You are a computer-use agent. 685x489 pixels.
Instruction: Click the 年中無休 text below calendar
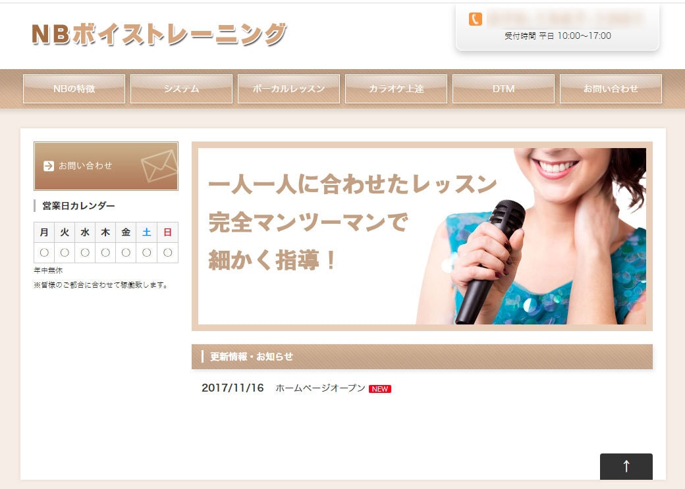tap(48, 270)
